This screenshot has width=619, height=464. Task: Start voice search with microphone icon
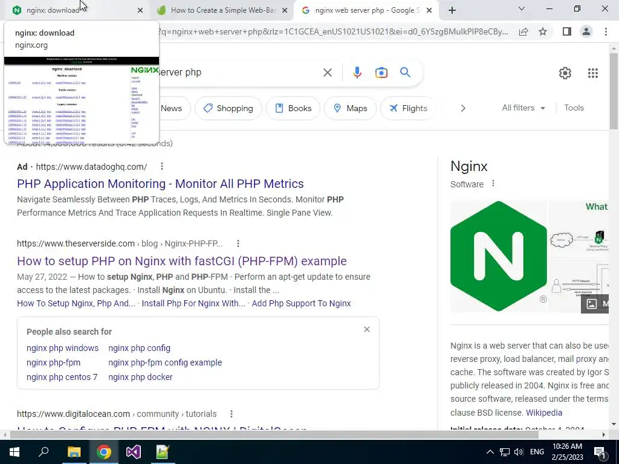(x=357, y=72)
